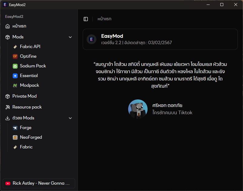
Task: Click the Modpack green M icon
Action: click(15, 85)
